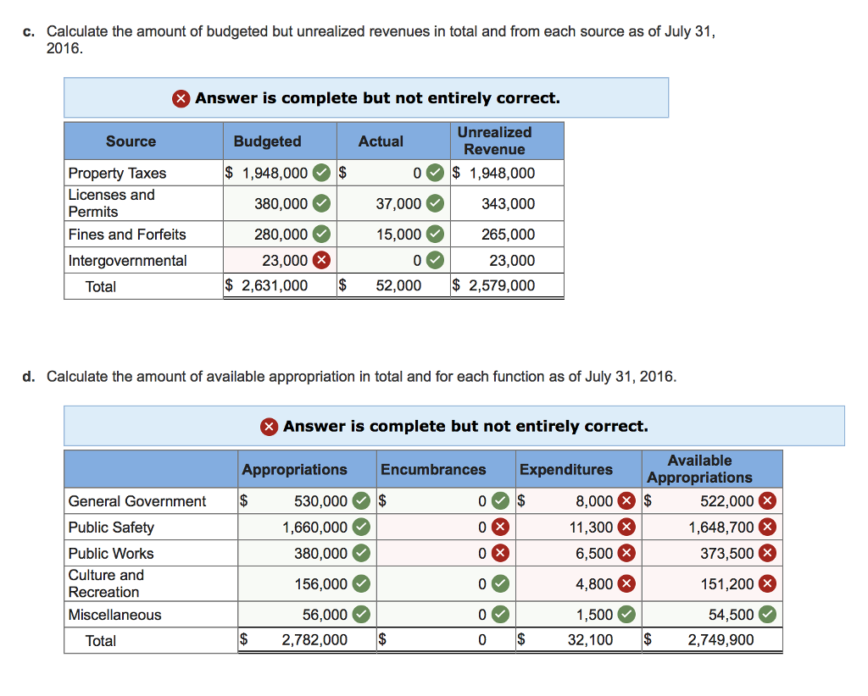This screenshot has height=696, width=868.
Task: Click green check beside Culture and Recreation 156,000
Action: (x=361, y=583)
